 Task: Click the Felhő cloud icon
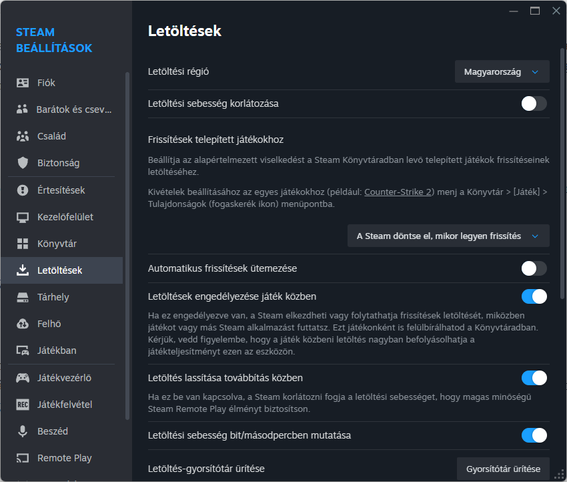23,324
